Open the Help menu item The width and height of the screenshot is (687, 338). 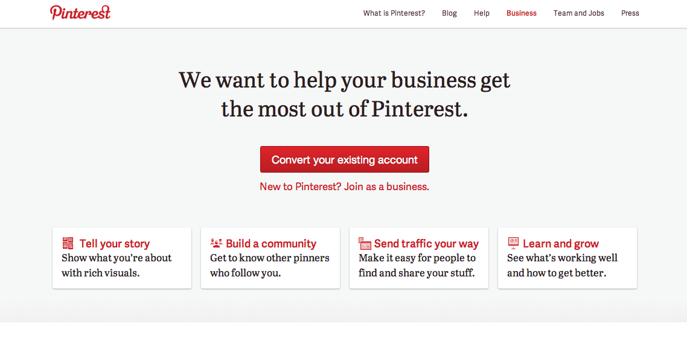tap(482, 13)
